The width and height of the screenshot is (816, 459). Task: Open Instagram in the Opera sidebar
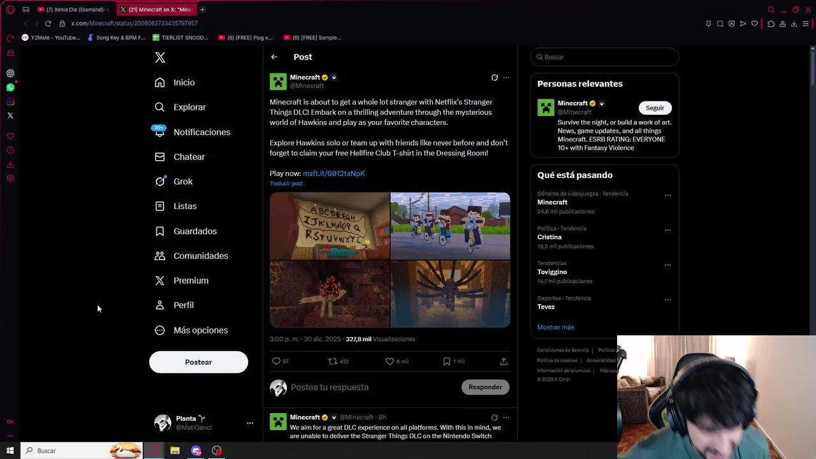tap(10, 101)
